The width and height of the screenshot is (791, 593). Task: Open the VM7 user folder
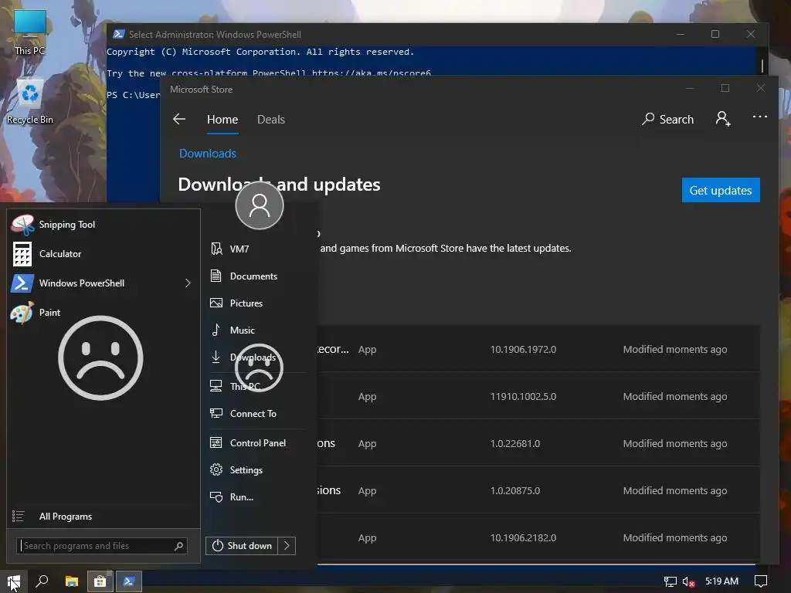258,249
